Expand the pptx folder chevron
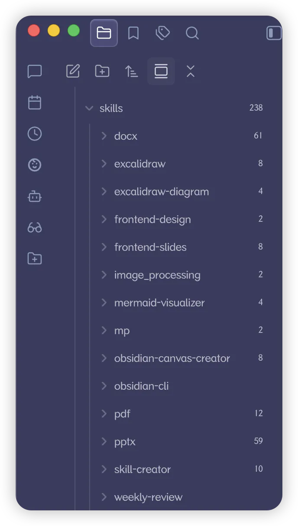The height and width of the screenshot is (526, 298). (104, 441)
